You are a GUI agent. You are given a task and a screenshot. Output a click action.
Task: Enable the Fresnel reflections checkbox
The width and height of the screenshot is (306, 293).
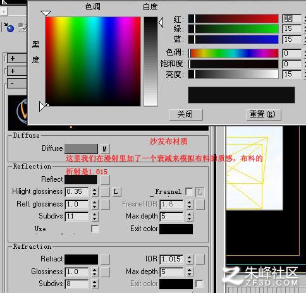pos(189,192)
